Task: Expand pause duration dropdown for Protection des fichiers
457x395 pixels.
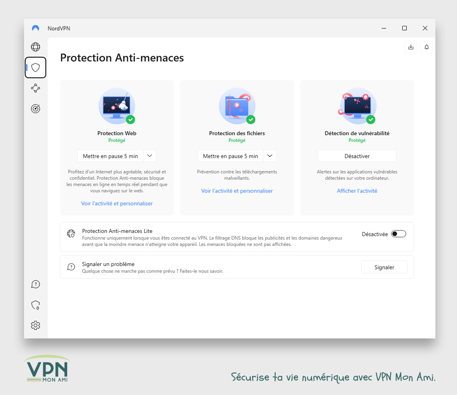Action: click(x=270, y=156)
